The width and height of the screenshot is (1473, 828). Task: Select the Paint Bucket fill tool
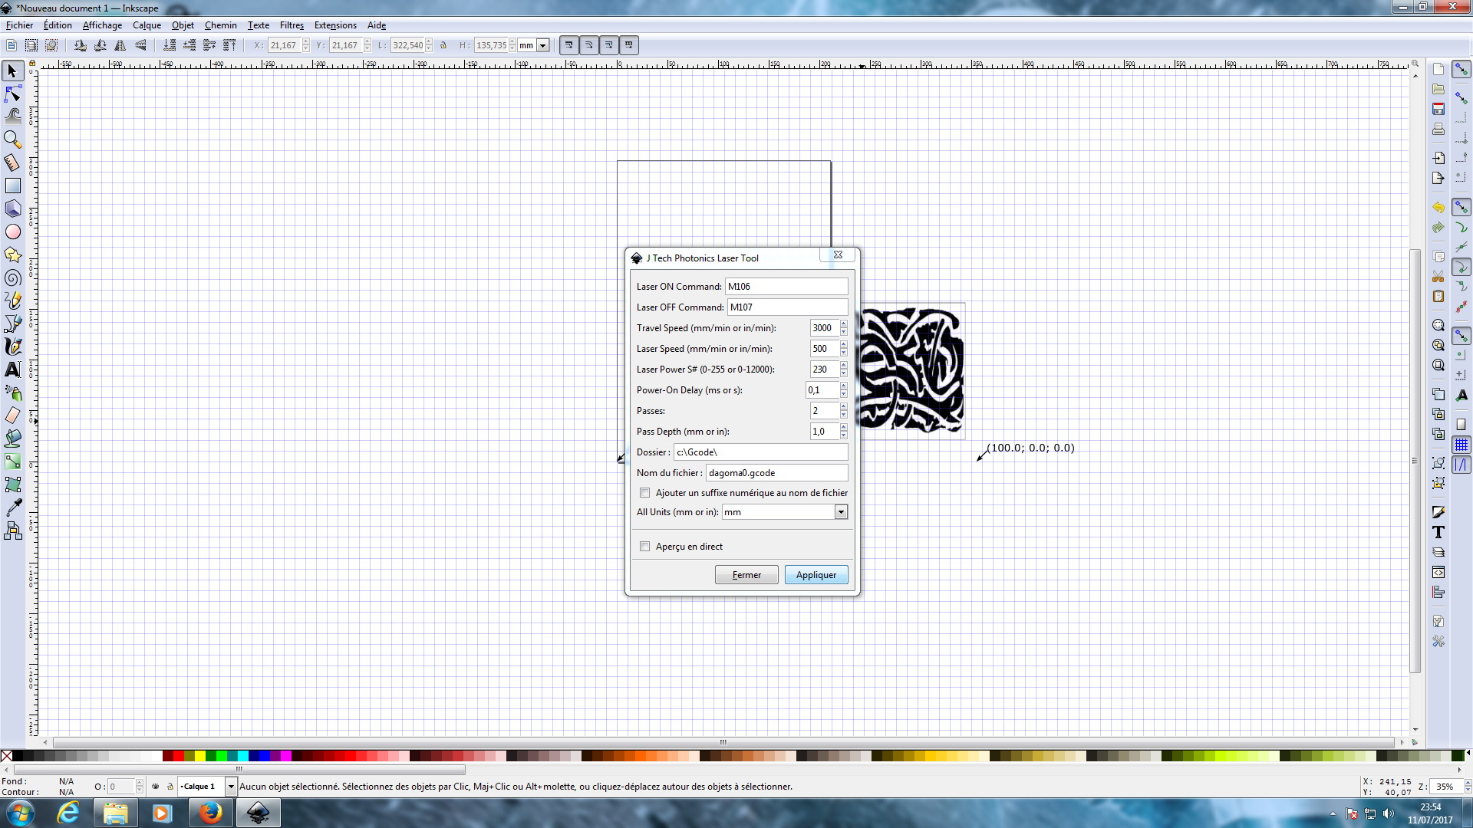[x=12, y=439]
